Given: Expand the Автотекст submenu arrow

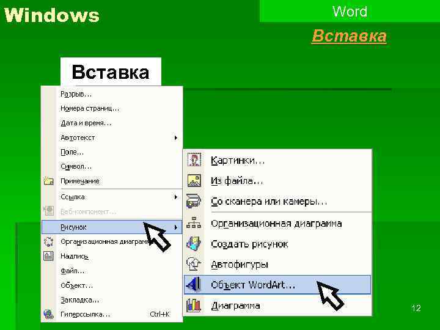Looking at the screenshot, I should tap(175, 137).
